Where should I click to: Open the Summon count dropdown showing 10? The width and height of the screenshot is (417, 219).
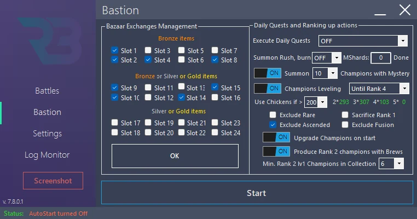(x=325, y=73)
